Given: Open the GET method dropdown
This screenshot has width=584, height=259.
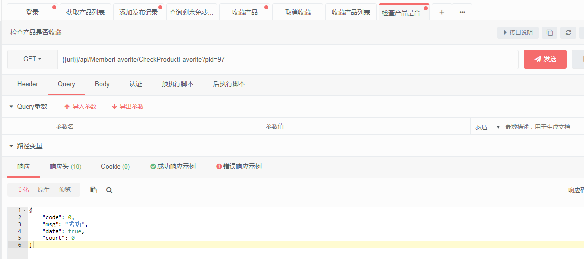Looking at the screenshot, I should (32, 59).
